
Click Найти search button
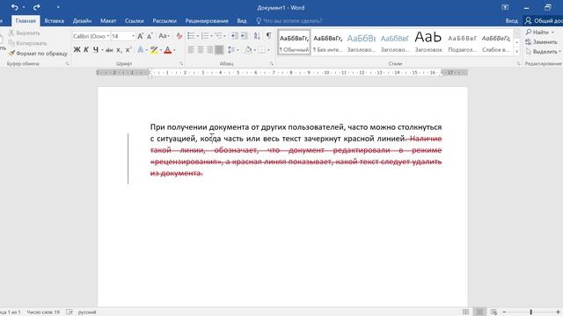pos(539,32)
